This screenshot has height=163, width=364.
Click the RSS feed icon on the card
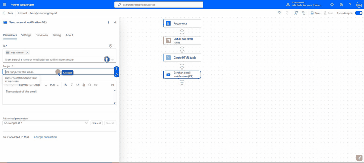coord(168,40)
